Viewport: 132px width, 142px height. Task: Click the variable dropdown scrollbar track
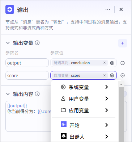point(121,114)
